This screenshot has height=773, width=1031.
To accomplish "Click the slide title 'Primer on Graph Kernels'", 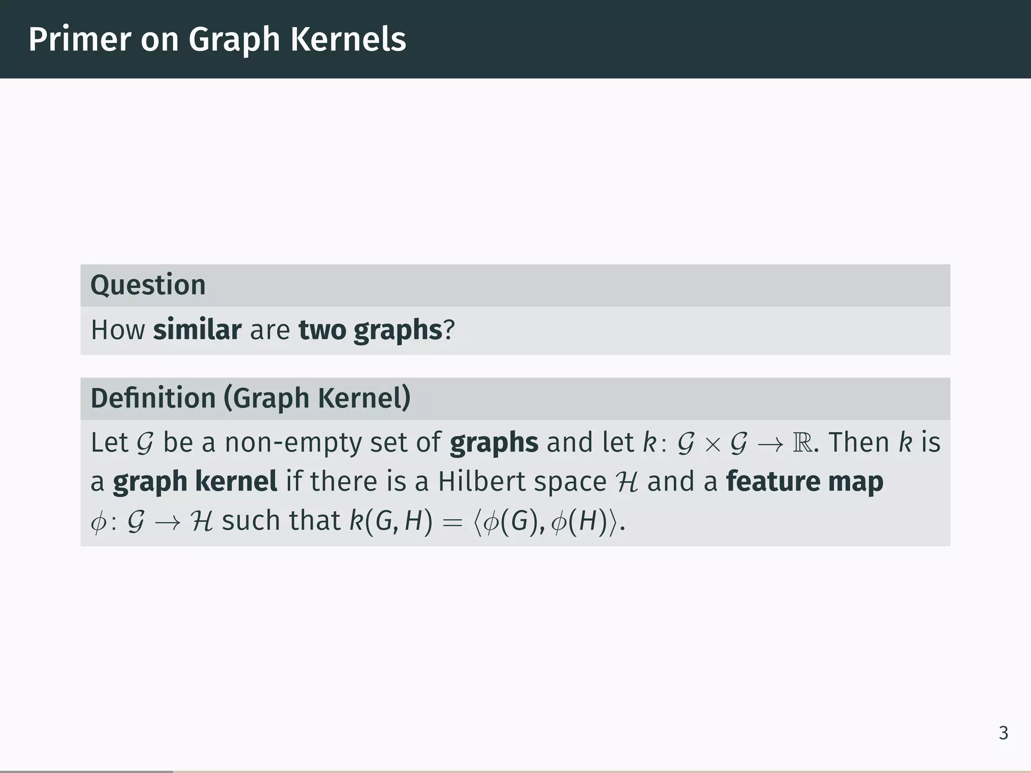I will [x=217, y=40].
